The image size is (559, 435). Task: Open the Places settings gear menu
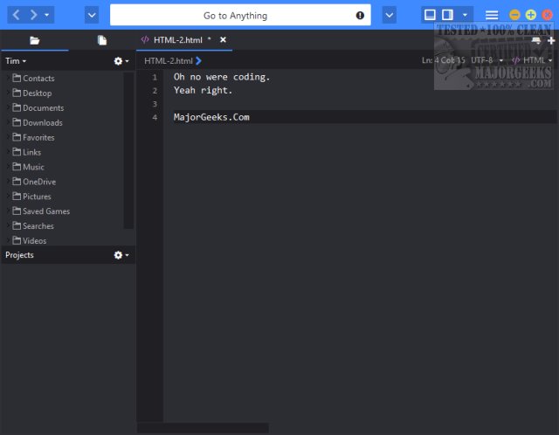[x=121, y=61]
